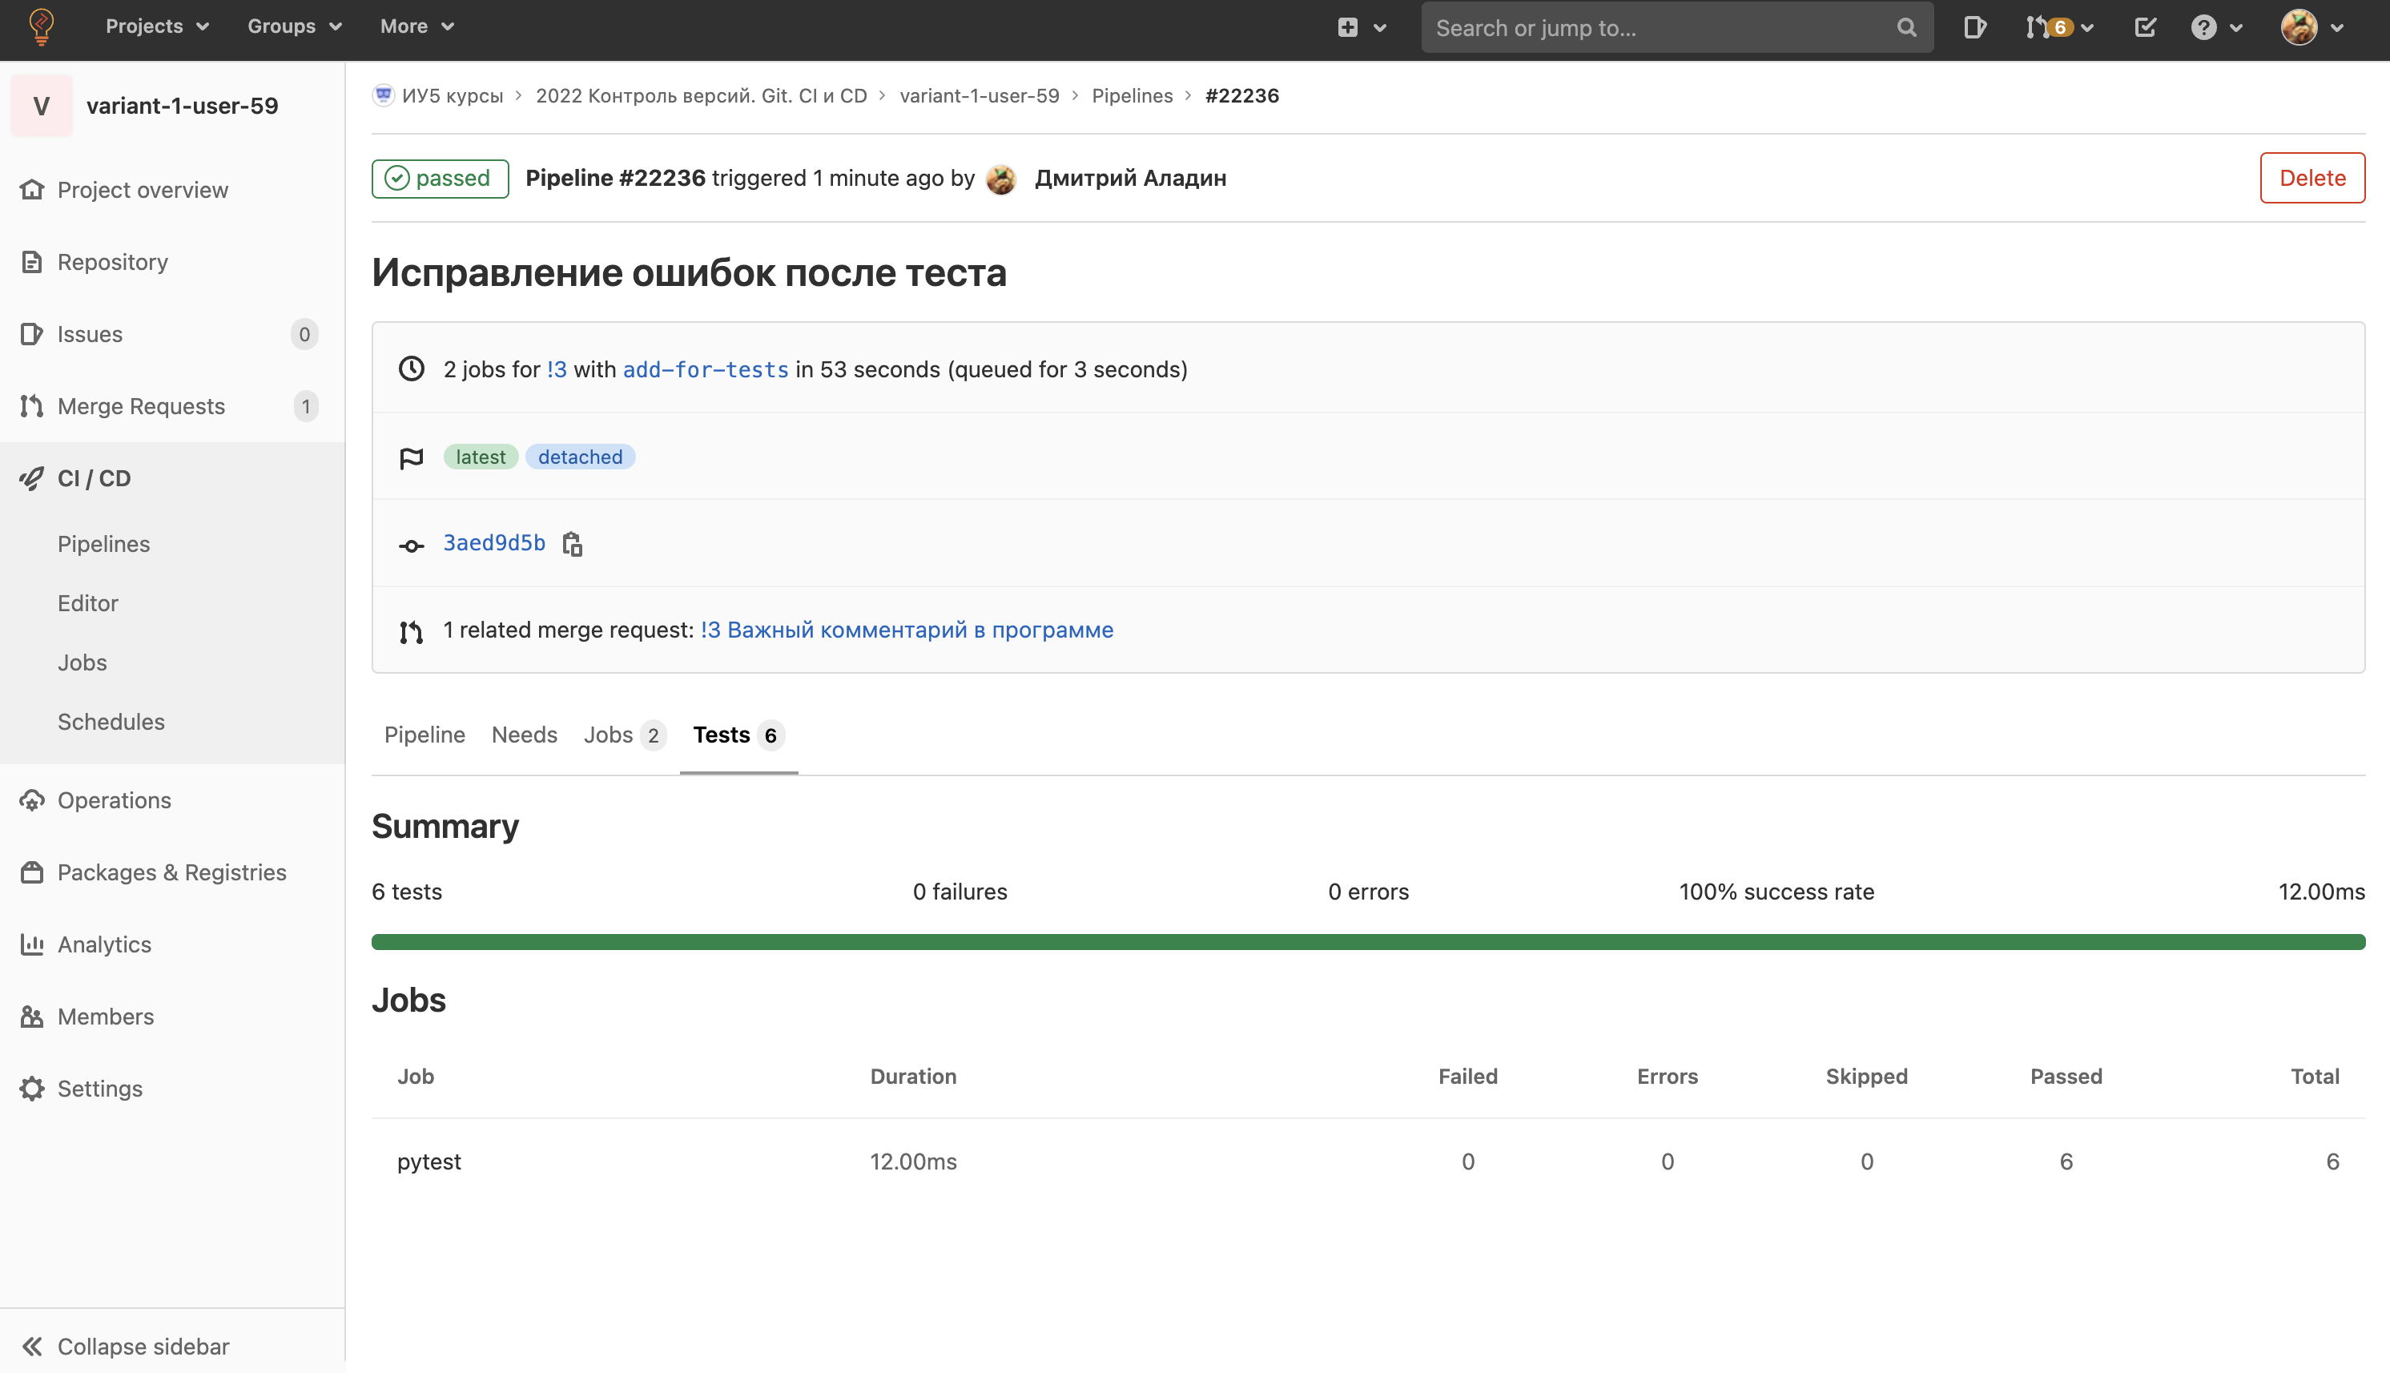The image size is (2390, 1373).
Task: Collapse the sidebar
Action: pyautogui.click(x=143, y=1346)
